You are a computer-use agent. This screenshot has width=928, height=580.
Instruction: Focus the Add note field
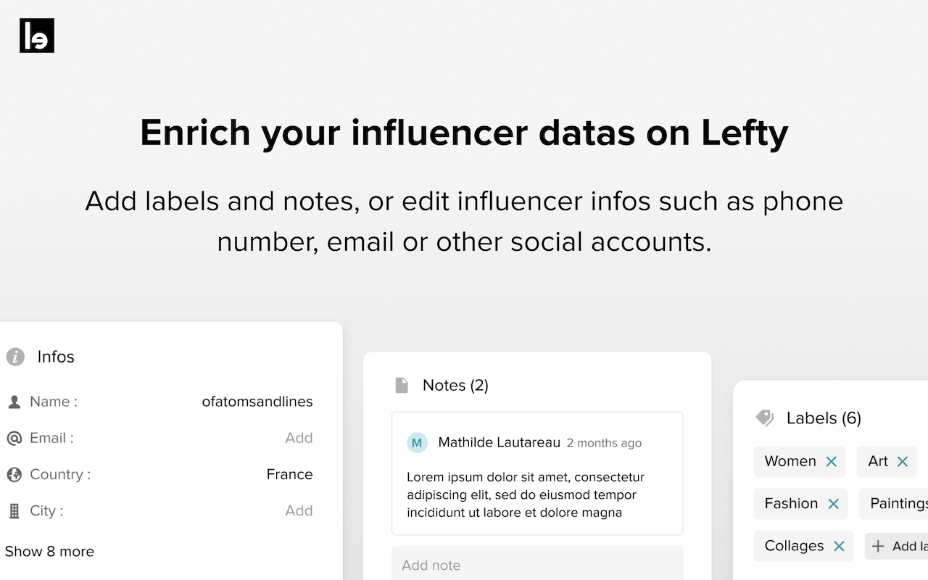click(537, 563)
